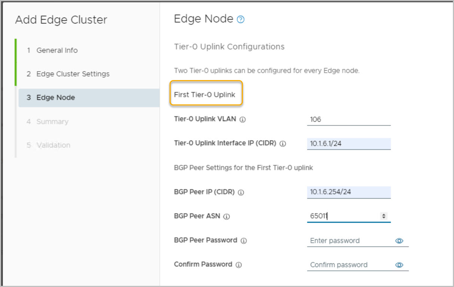Select the Edge Node step
454x287 pixels.
click(x=55, y=98)
